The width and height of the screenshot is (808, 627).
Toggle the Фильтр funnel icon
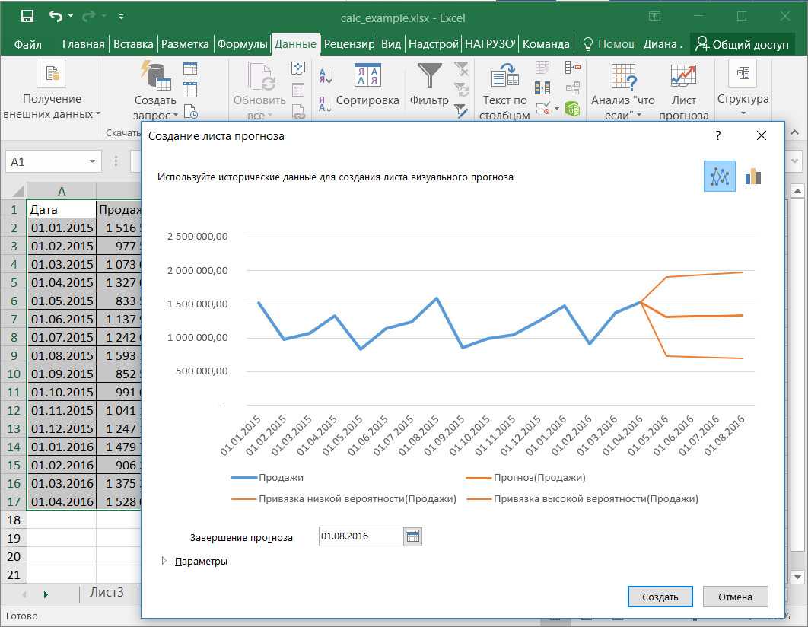429,75
